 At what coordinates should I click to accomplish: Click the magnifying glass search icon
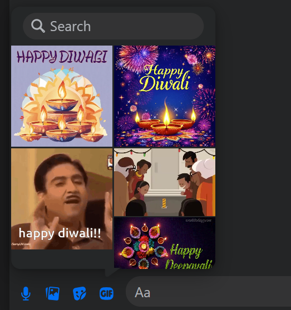point(38,26)
